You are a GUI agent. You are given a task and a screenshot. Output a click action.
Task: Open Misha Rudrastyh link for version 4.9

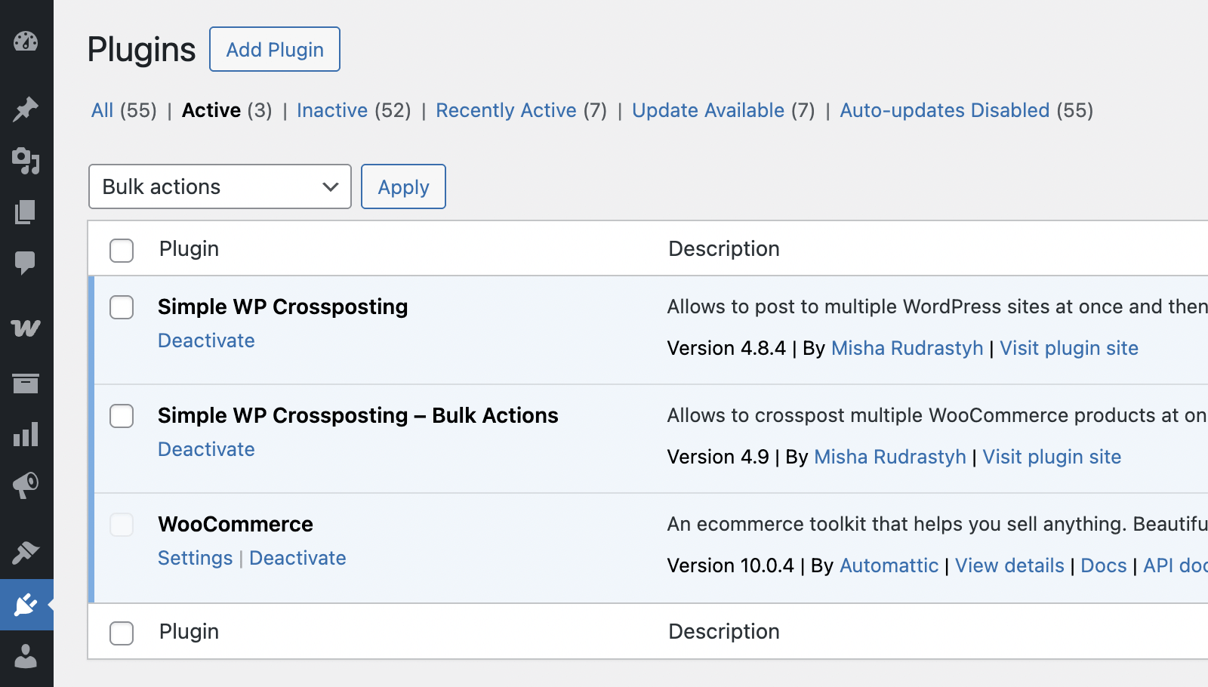point(890,457)
